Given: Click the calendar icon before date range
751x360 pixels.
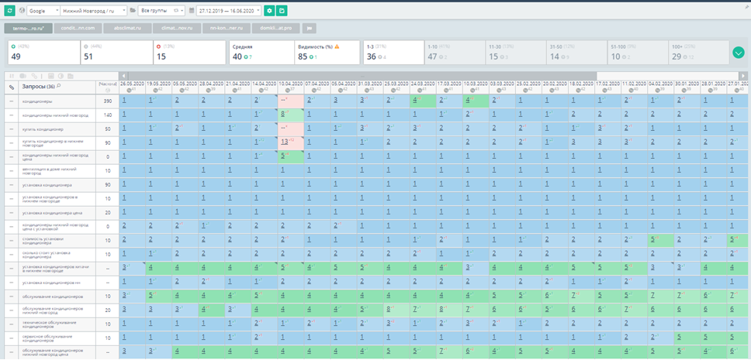Looking at the screenshot, I should pyautogui.click(x=192, y=10).
